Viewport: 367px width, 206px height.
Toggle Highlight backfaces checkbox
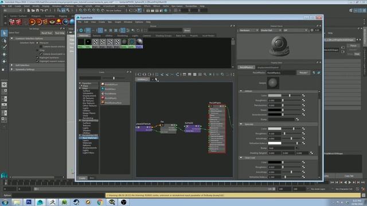tap(37, 57)
